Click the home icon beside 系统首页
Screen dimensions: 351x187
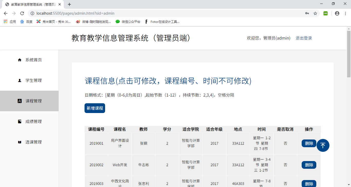coord(20,60)
